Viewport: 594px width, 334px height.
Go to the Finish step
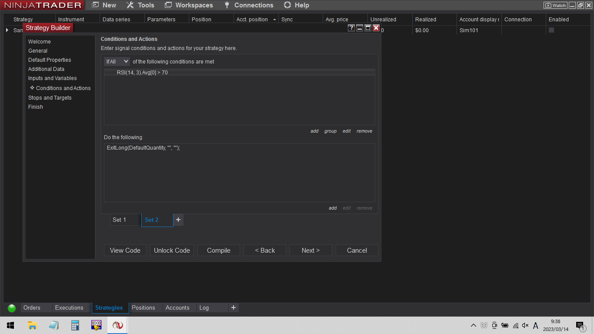tap(36, 107)
